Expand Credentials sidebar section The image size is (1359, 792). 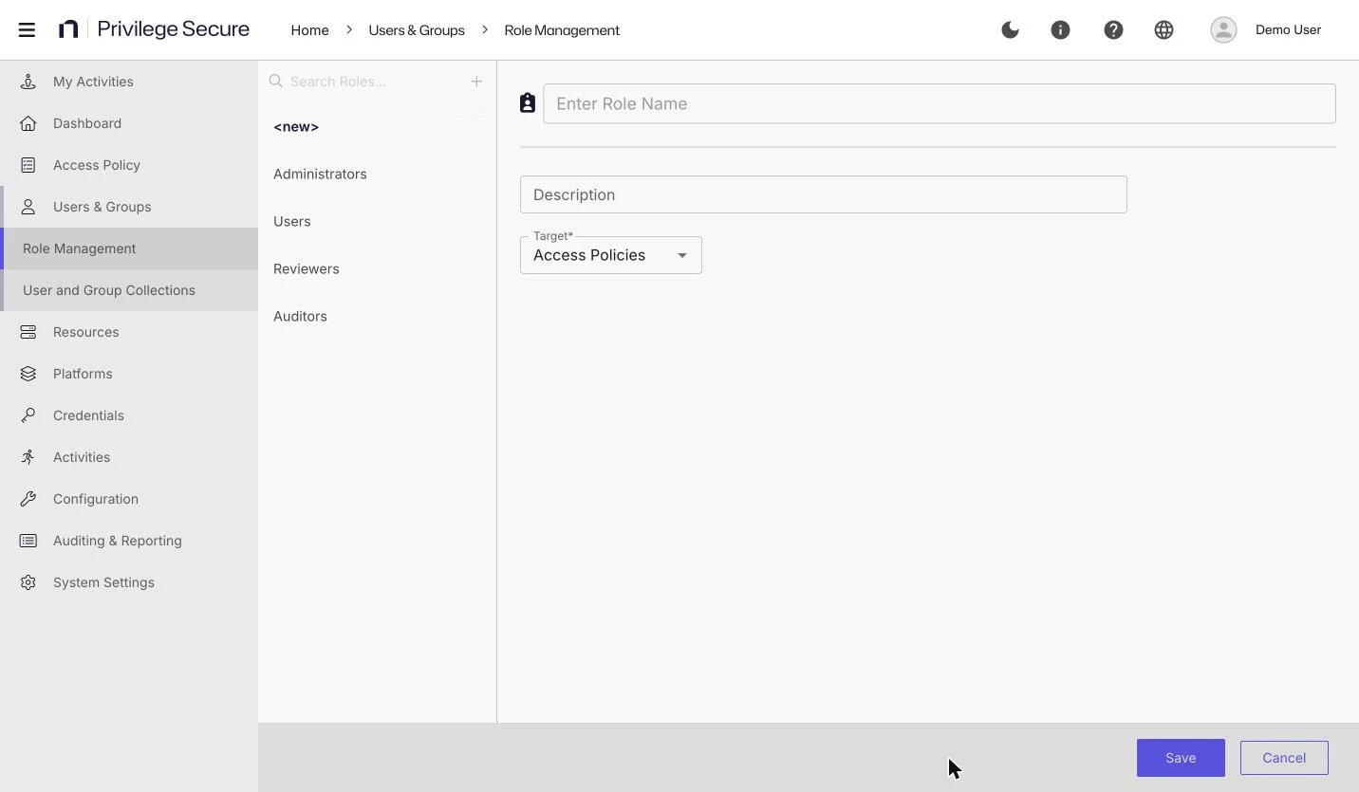click(129, 415)
